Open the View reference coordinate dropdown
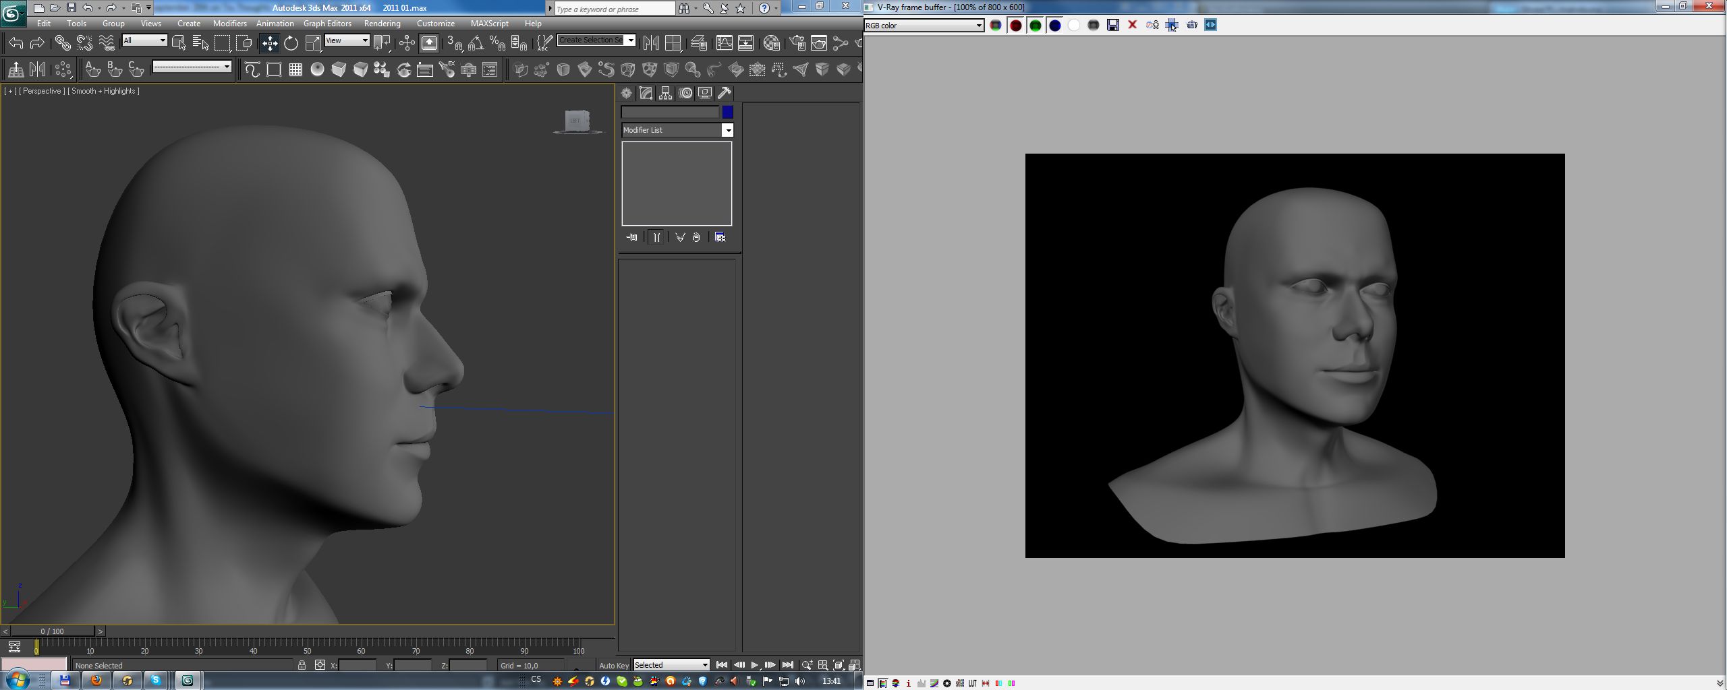 point(347,40)
